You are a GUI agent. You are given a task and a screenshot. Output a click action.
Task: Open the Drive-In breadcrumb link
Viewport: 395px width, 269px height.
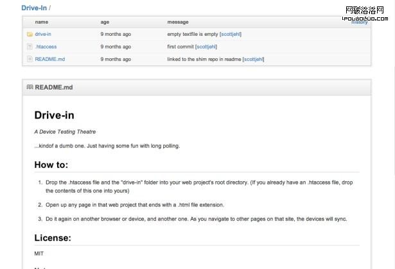pyautogui.click(x=34, y=8)
